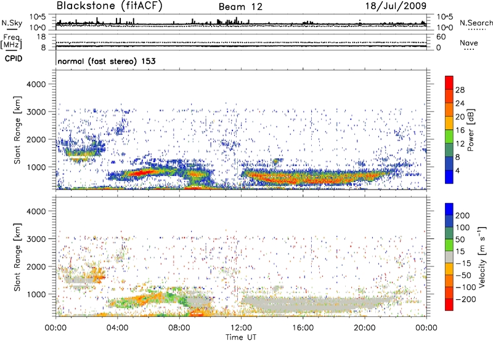Click the 'Slant Range [km]' label of velocity panel
493x341 pixels.
coord(17,257)
